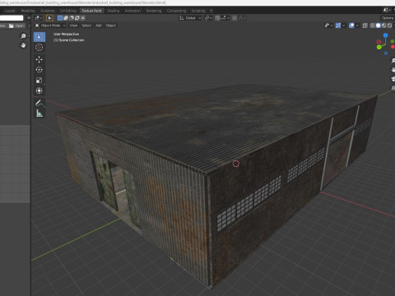
Task: Switch to Wireframe shading
Action: (x=372, y=25)
